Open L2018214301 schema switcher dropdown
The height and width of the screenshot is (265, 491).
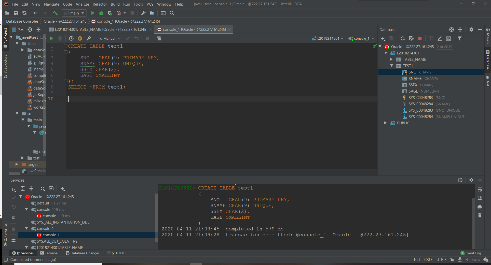pos(328,38)
